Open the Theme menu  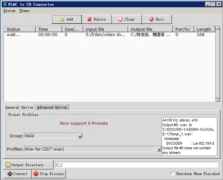[x=24, y=11]
